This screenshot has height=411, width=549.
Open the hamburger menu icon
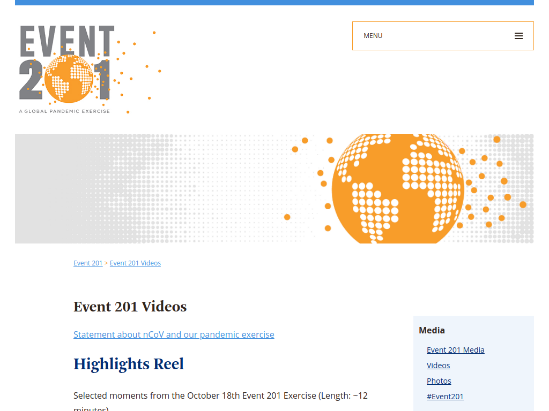(x=518, y=36)
